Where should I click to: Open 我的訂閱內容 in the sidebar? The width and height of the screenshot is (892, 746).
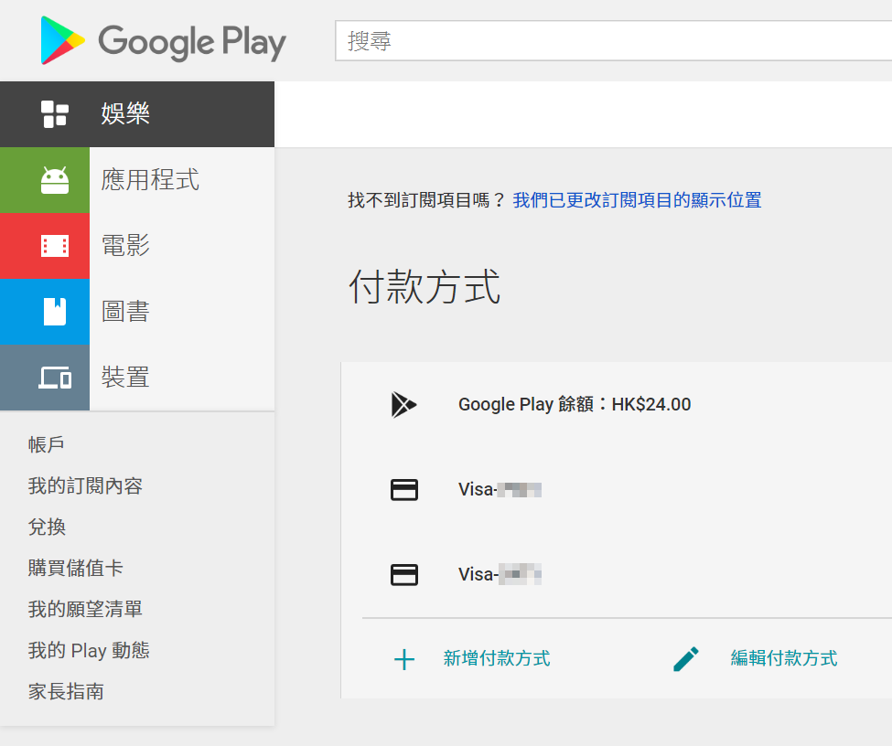coord(85,485)
